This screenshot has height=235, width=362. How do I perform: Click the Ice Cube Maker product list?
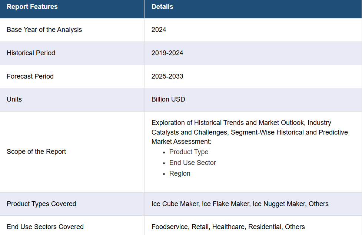240,204
